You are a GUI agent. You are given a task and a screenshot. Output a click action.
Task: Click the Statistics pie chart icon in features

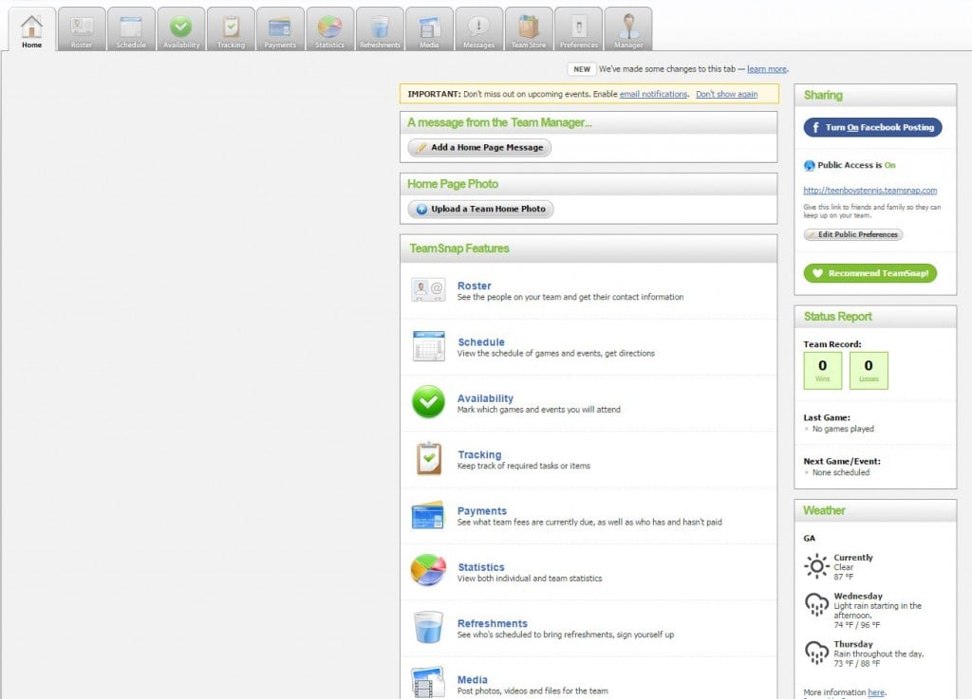[x=428, y=570]
